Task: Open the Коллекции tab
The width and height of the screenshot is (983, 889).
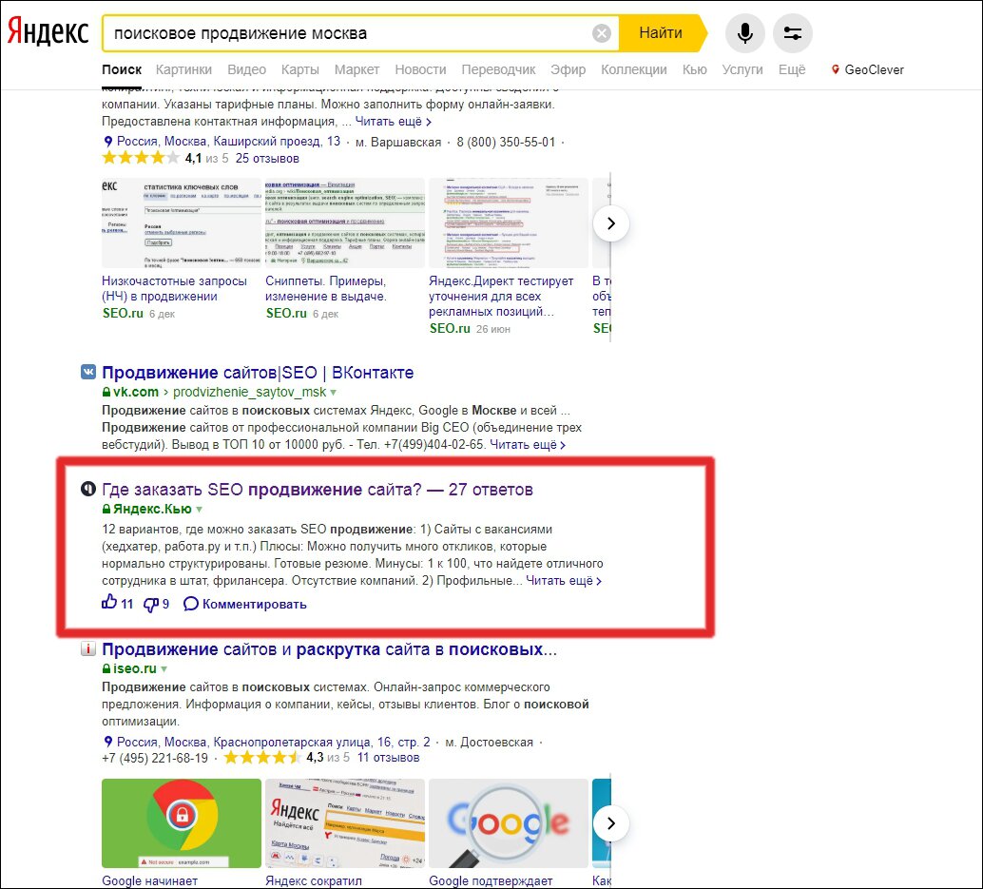Action: 634,69
